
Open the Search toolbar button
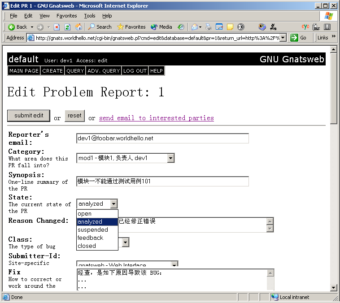[x=100, y=27]
